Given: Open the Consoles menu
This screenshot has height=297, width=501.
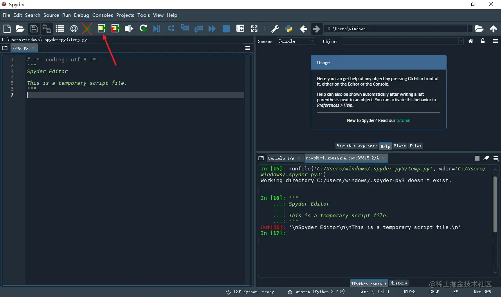Looking at the screenshot, I should (x=103, y=15).
